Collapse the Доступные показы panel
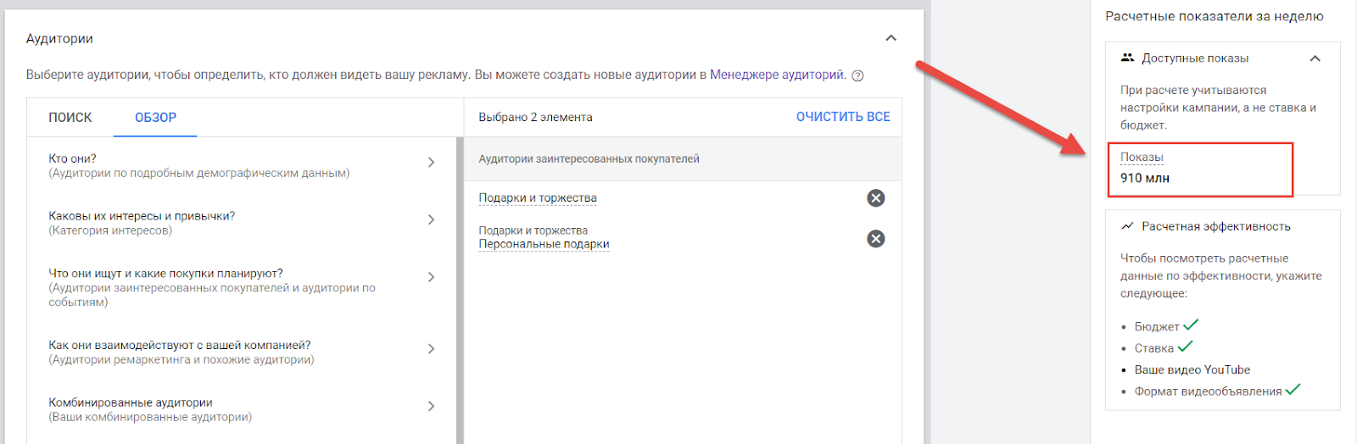1357x444 pixels. click(1315, 58)
